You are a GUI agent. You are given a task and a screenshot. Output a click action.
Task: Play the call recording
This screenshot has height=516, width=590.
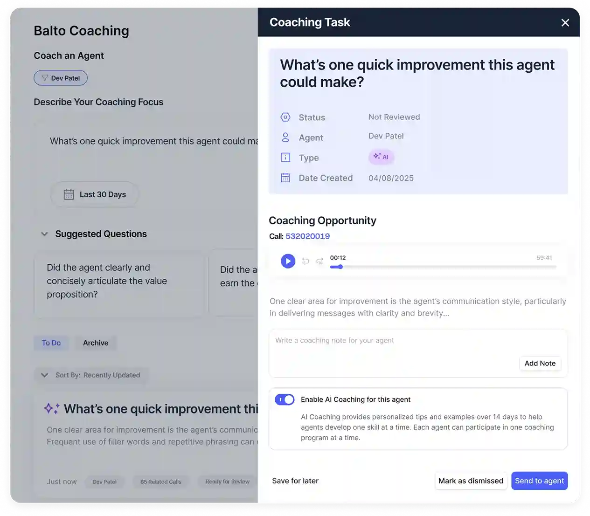(288, 261)
